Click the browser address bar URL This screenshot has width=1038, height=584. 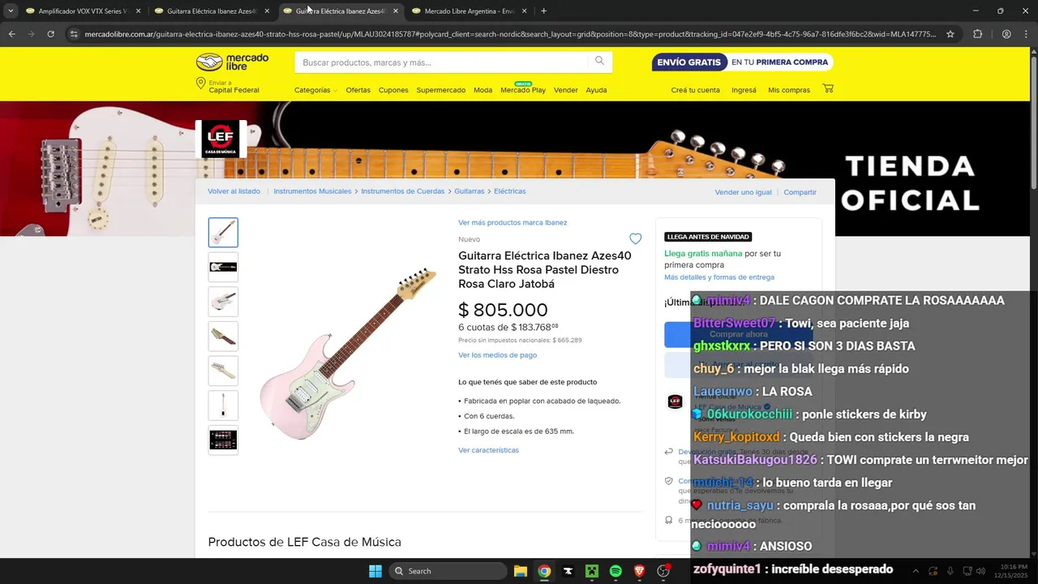(x=510, y=34)
